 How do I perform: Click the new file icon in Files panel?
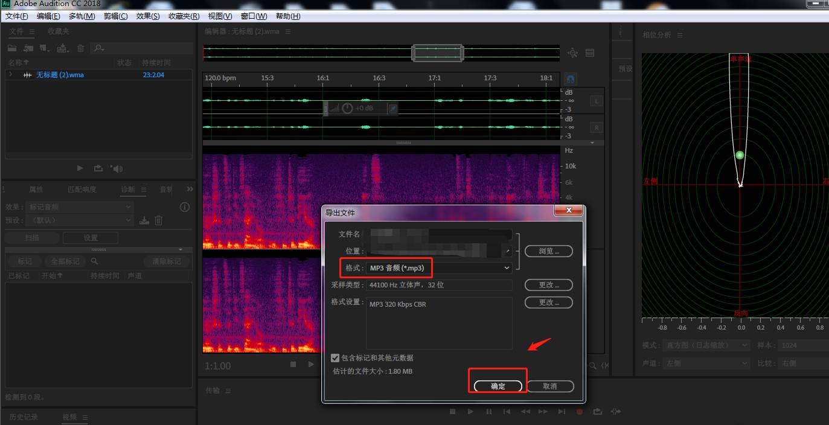(44, 48)
